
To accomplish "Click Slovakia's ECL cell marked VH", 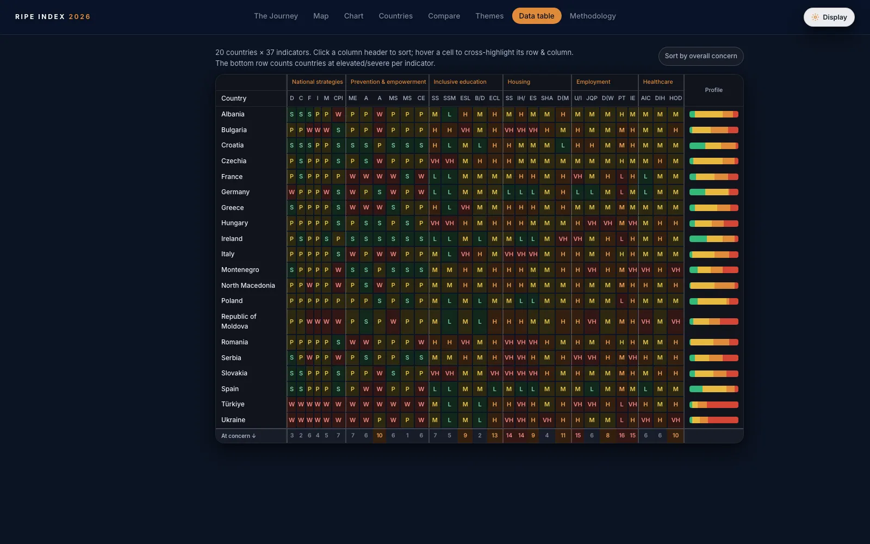I will (x=494, y=373).
